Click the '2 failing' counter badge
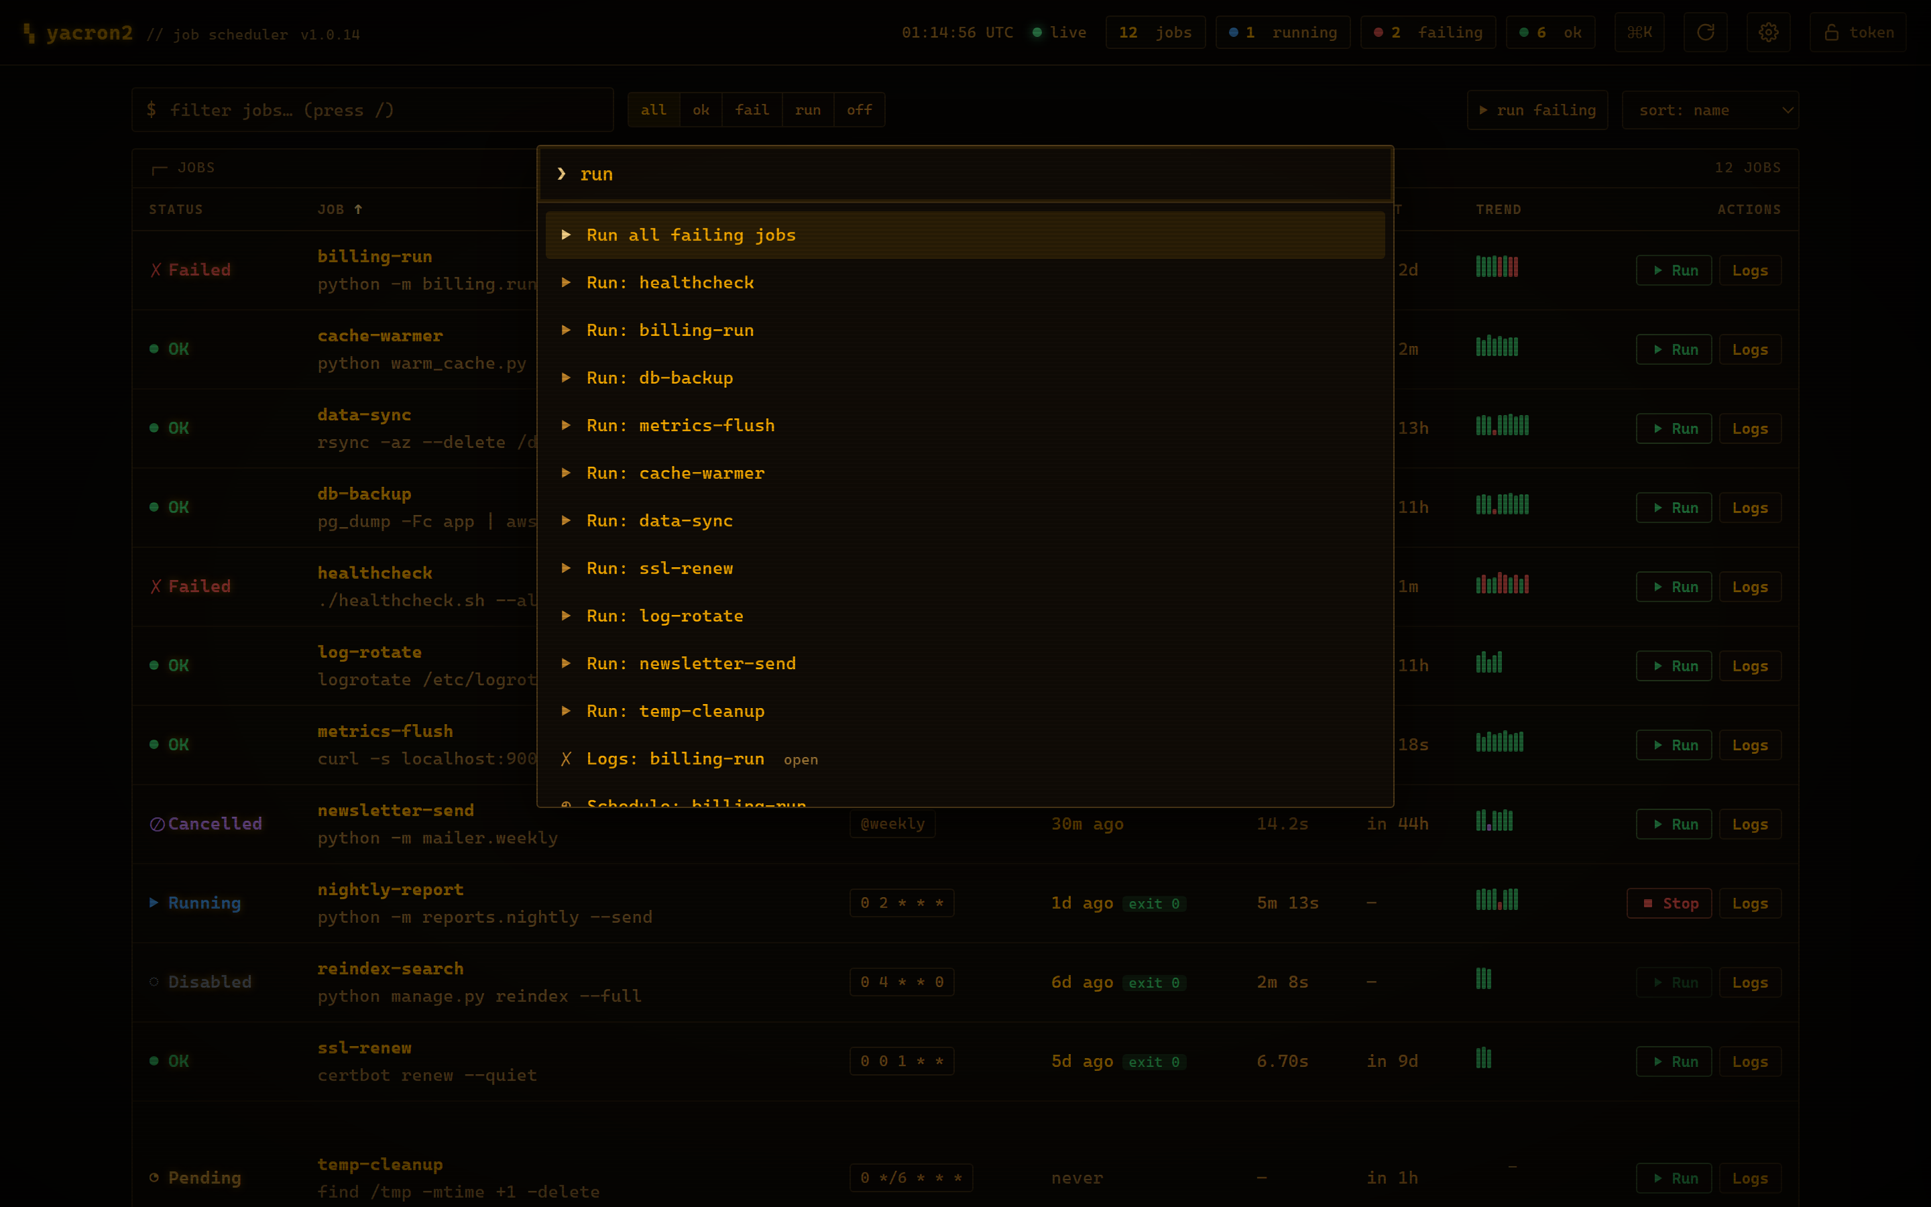 coord(1427,33)
